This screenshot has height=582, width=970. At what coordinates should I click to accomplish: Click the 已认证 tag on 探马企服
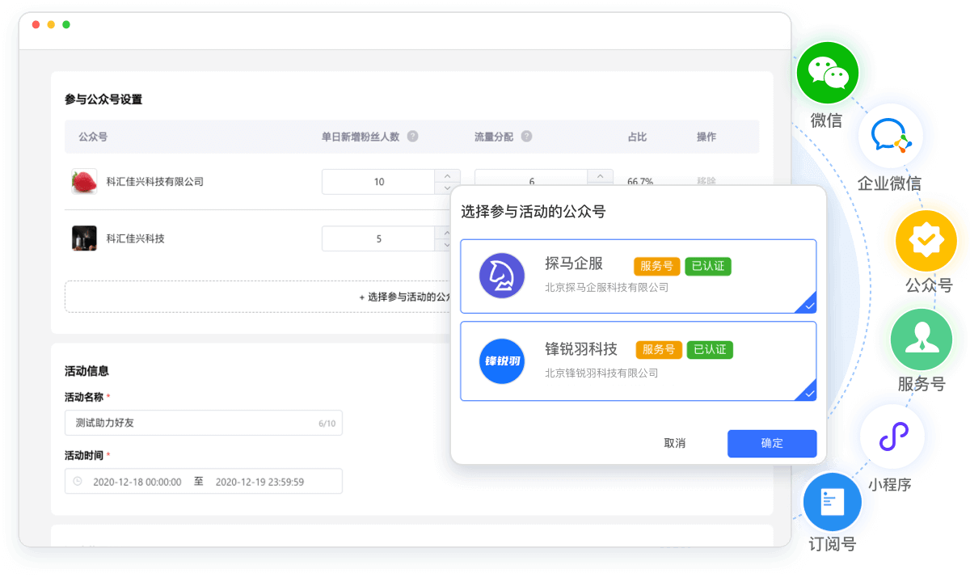(x=708, y=266)
